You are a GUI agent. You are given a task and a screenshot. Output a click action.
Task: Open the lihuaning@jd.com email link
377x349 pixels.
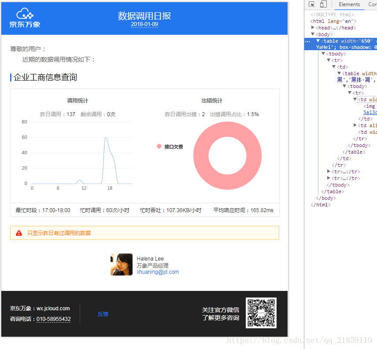(x=158, y=272)
